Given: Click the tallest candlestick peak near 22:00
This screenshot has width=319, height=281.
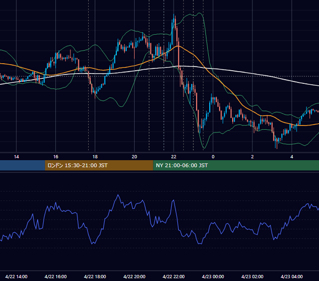Looking at the screenshot, I should point(174,20).
